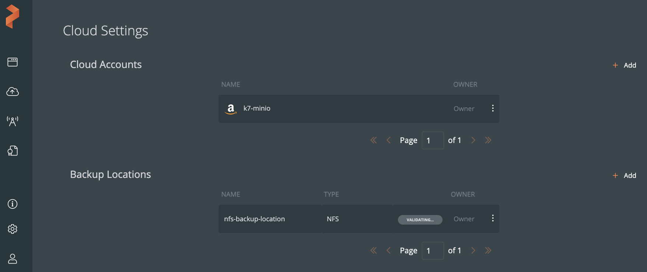Screen dimensions: 647x272
Task: Add a new backup location
Action: (625, 176)
